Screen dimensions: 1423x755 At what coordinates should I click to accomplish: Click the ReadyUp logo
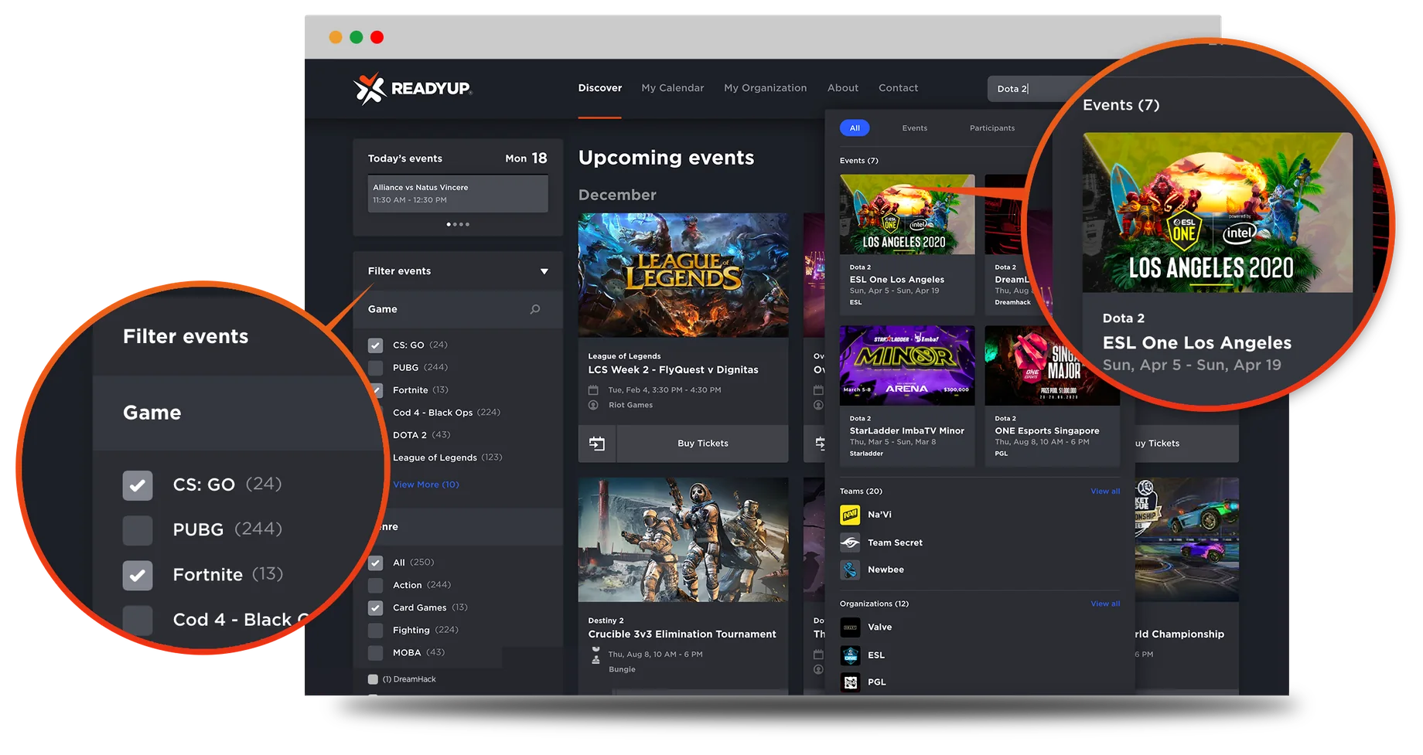coord(412,88)
